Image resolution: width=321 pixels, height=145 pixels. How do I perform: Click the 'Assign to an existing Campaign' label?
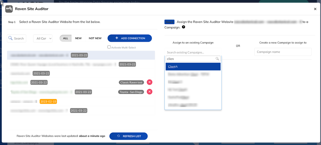(x=193, y=43)
